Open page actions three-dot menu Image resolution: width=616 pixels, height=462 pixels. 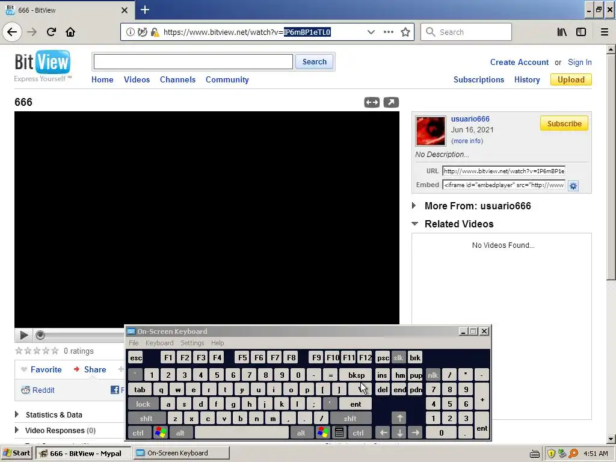(x=388, y=32)
